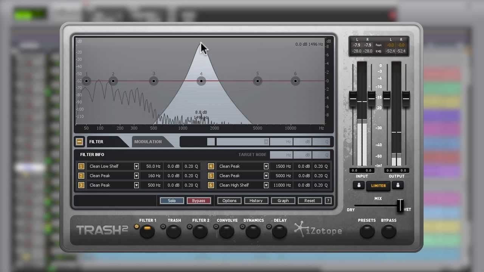Select EQ node 6 on the graph
Image resolution: width=484 pixels, height=272 pixels.
pos(295,81)
